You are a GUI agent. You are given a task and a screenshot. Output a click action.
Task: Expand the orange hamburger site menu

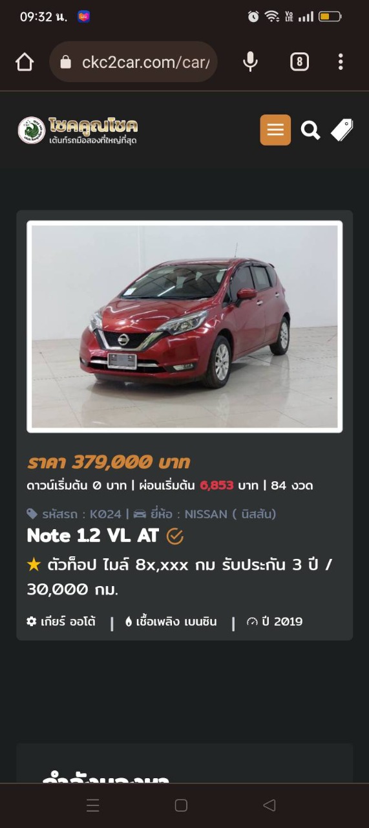(x=275, y=130)
